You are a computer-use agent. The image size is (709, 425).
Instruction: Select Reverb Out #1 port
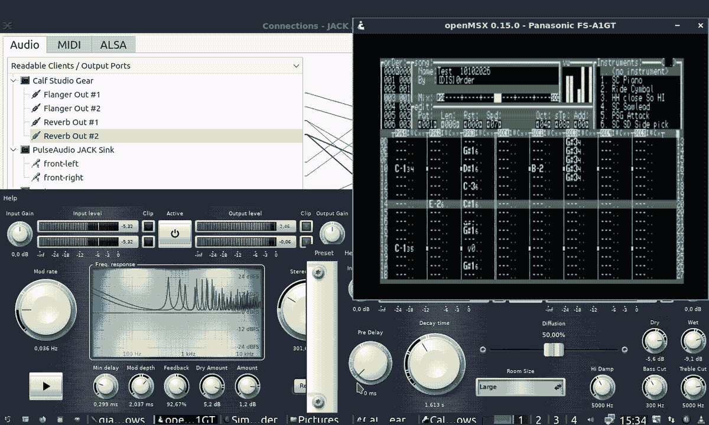click(x=71, y=122)
